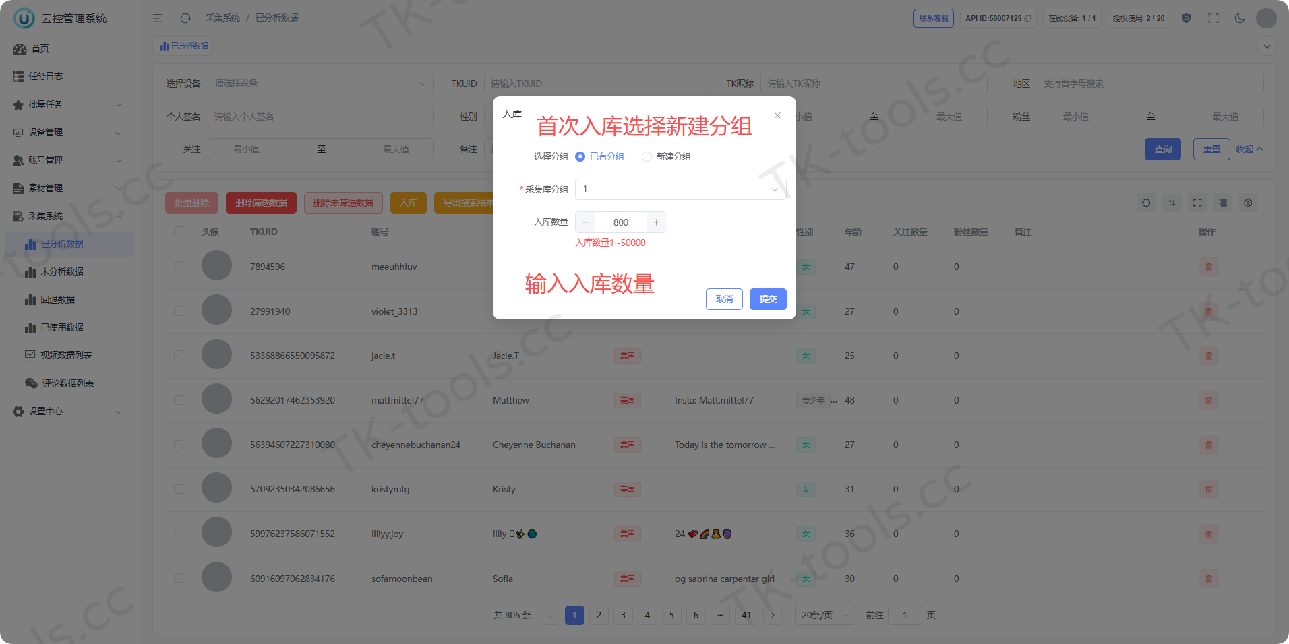Expand the 设备管理 sidebar menu
Image resolution: width=1289 pixels, height=644 pixels.
point(68,132)
